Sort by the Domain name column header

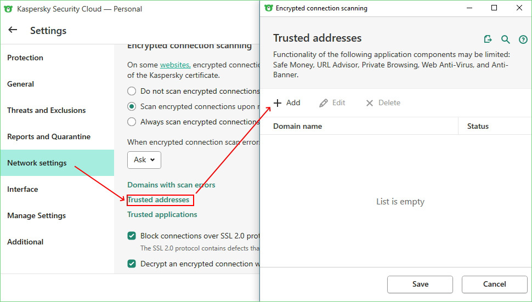(298, 126)
